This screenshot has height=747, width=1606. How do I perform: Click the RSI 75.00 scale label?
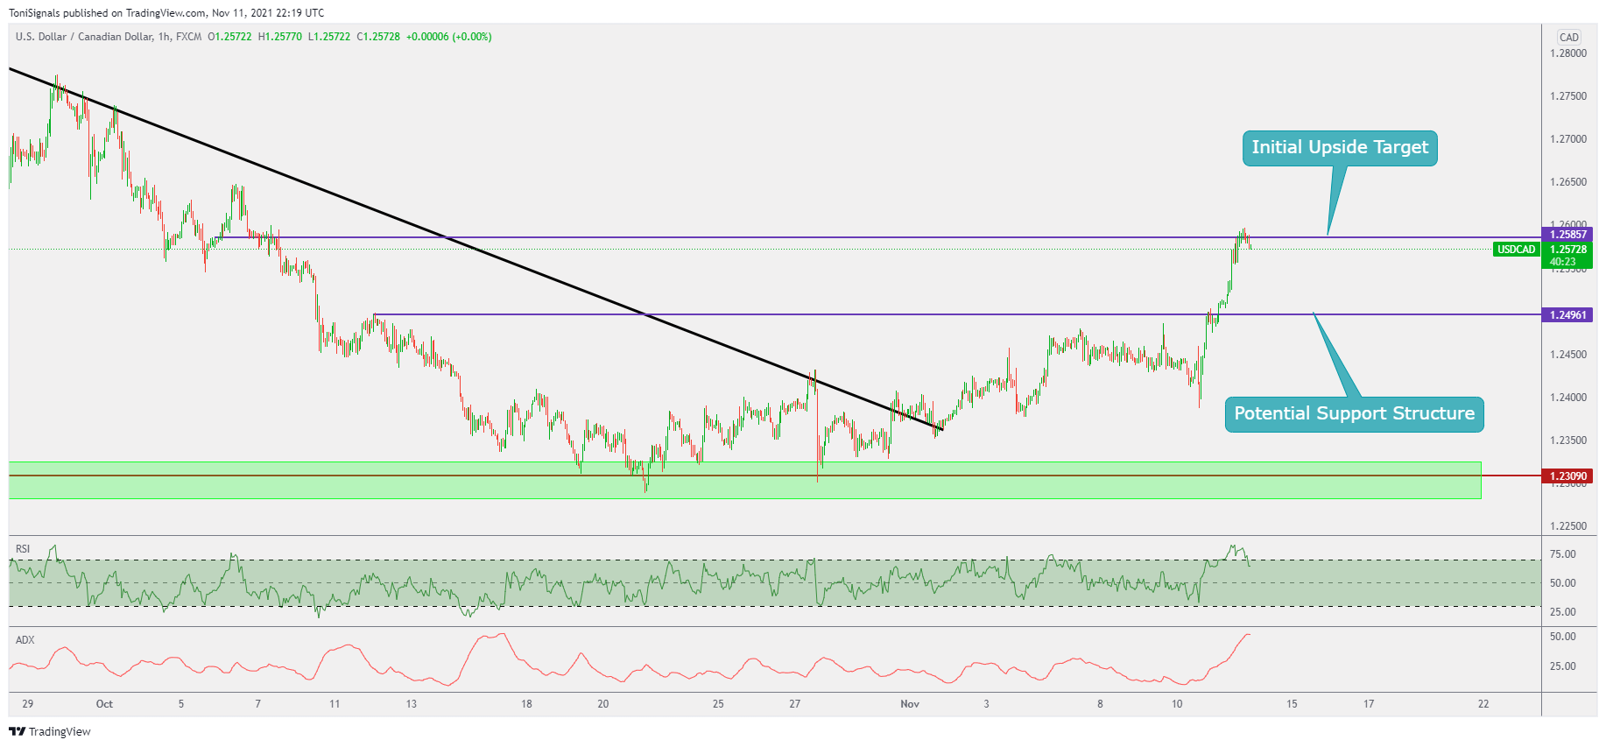pyautogui.click(x=1562, y=554)
